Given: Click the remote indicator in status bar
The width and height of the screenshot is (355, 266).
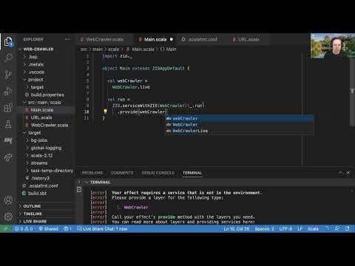Looking at the screenshot, I should point(6,229).
